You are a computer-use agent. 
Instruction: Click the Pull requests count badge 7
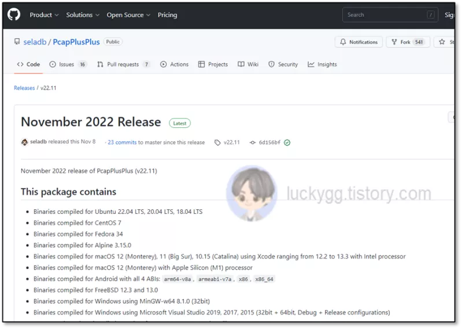pyautogui.click(x=146, y=64)
